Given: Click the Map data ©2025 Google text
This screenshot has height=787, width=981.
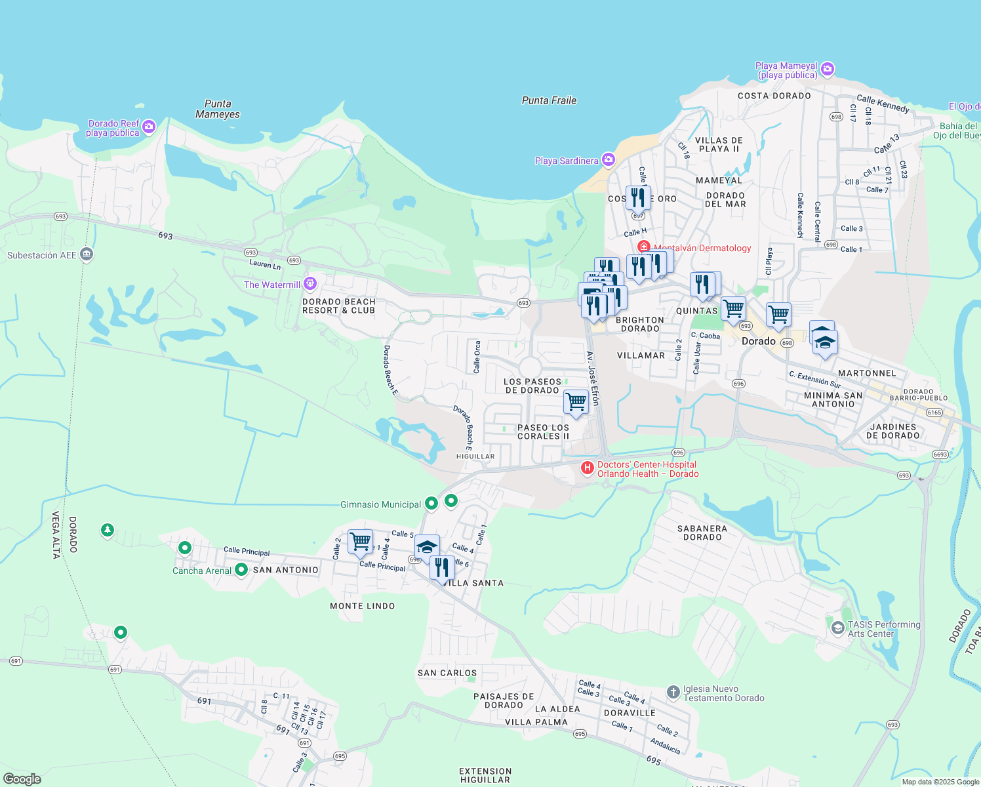Looking at the screenshot, I should click(940, 782).
